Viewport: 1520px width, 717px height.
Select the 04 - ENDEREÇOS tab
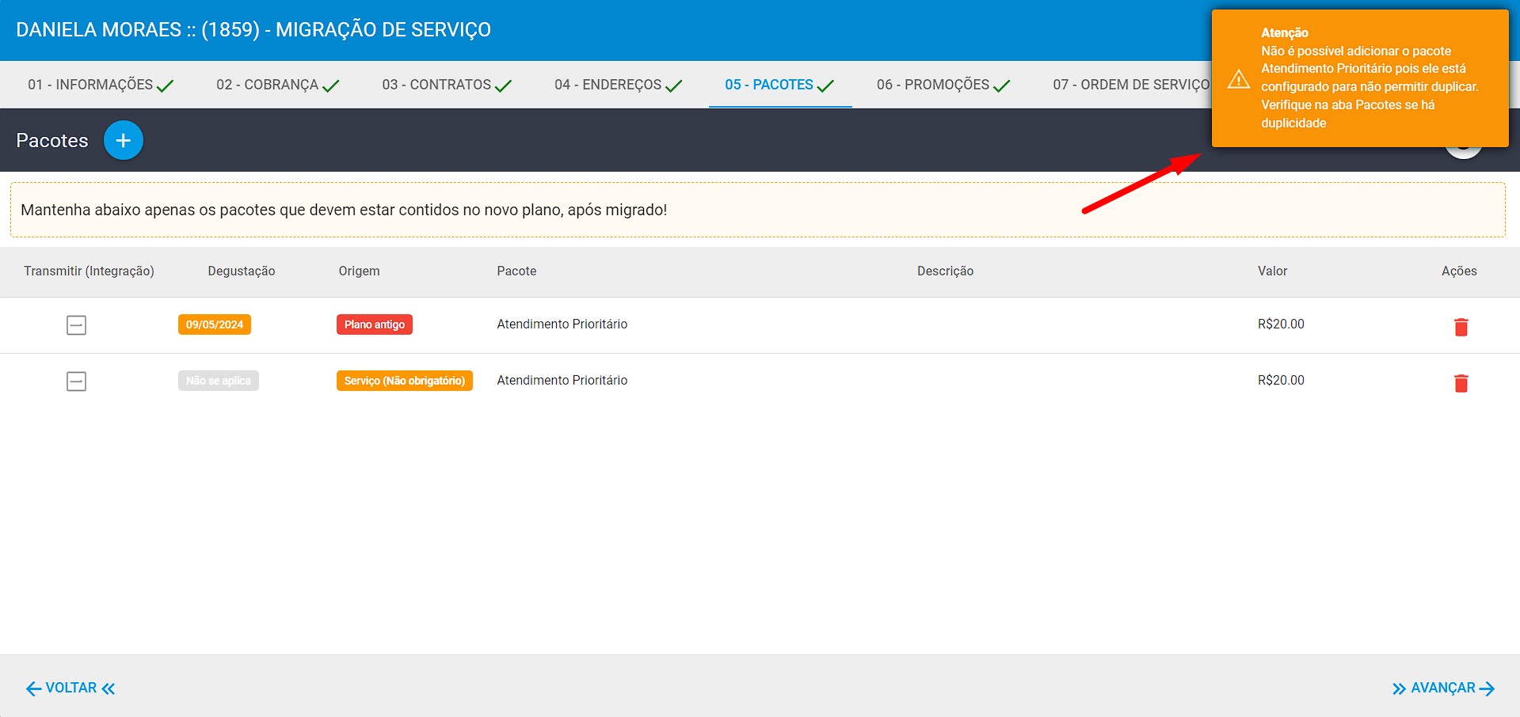[618, 85]
